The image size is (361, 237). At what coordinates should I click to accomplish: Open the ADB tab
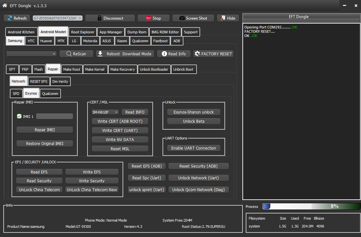coord(177,41)
